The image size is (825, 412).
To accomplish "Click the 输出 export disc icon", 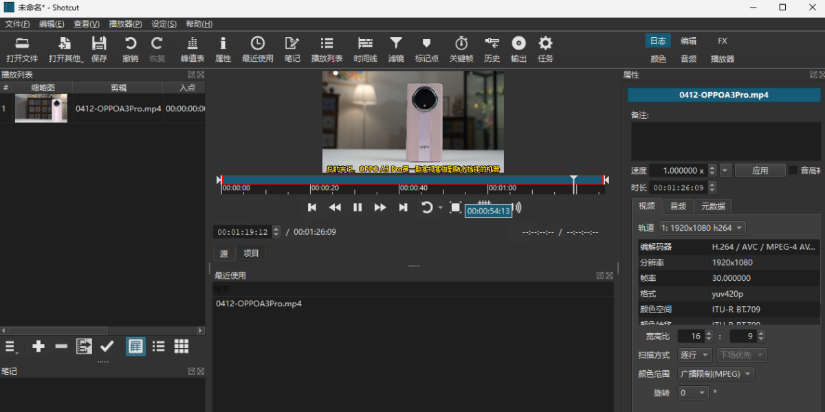I will click(518, 49).
